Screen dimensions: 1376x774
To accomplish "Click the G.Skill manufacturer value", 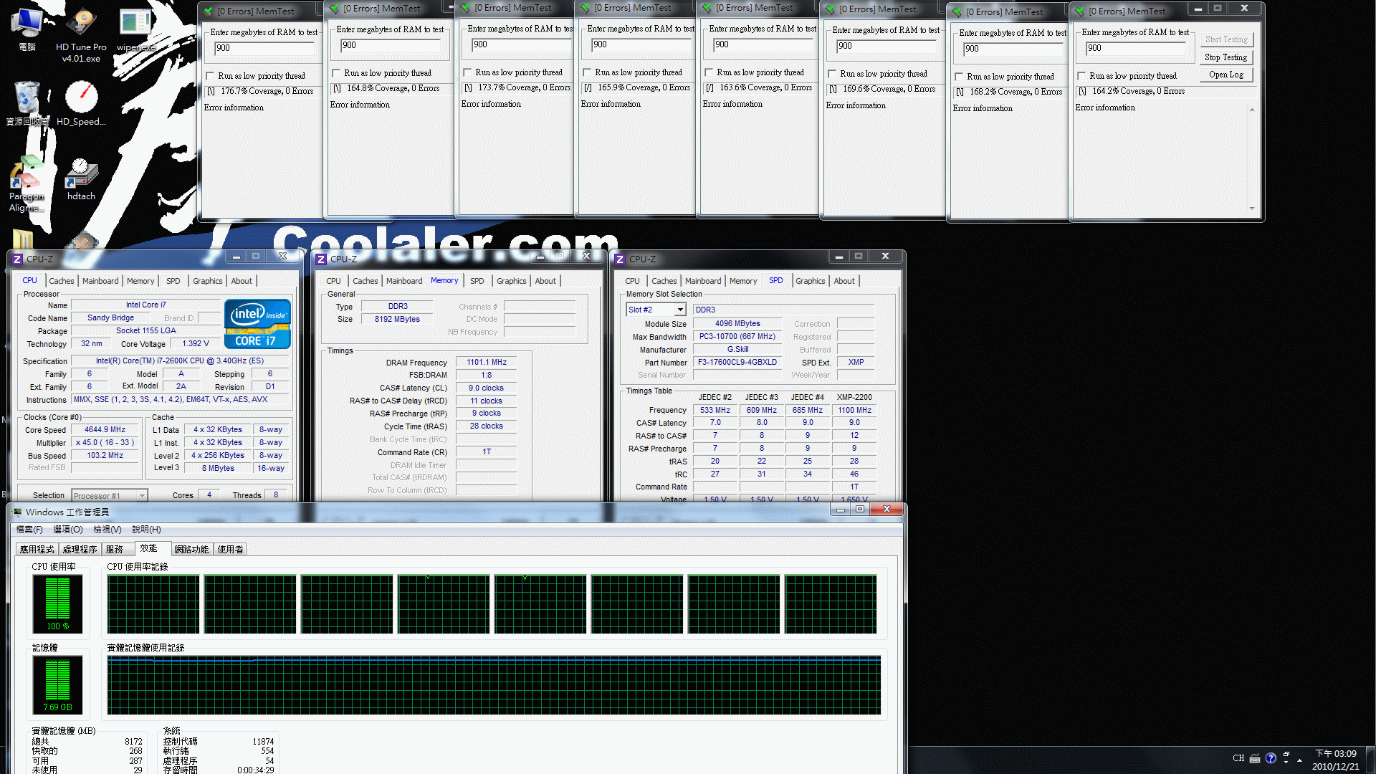I will 737,350.
